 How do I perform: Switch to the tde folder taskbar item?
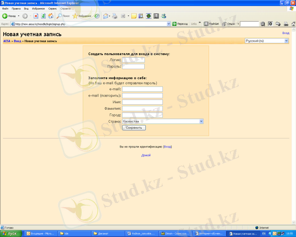(x=74, y=233)
